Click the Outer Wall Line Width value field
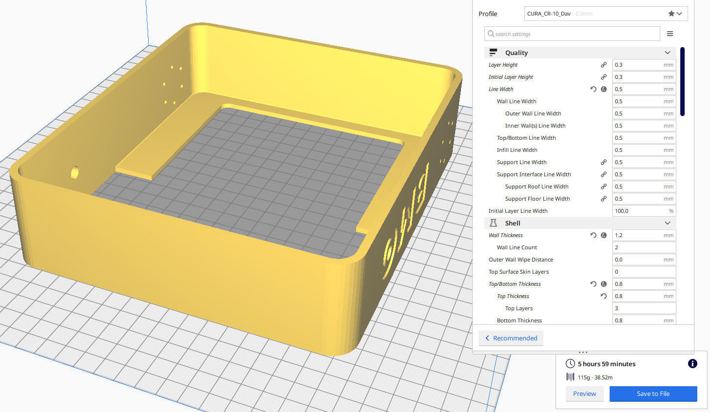Screen dimensions: 710x412 coord(644,113)
